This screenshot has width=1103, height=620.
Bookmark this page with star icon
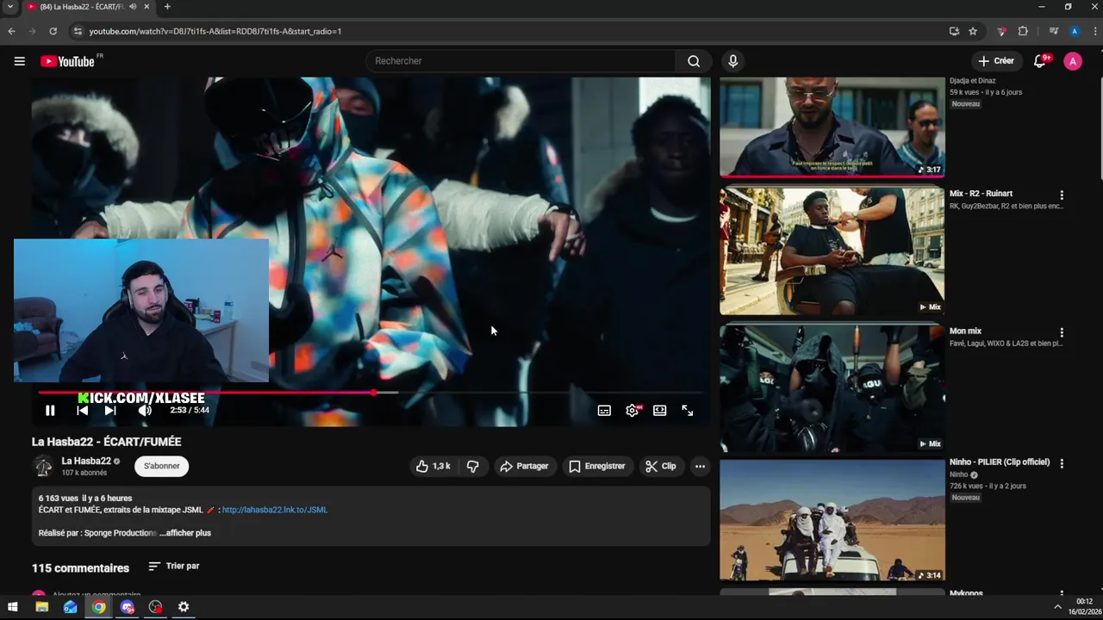[973, 31]
